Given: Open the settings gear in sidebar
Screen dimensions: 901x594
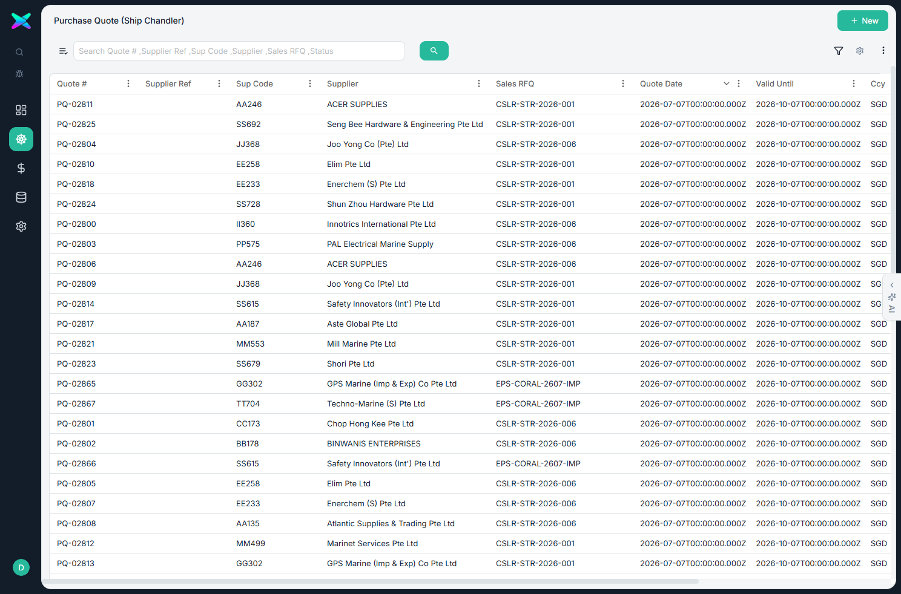Looking at the screenshot, I should 21,226.
